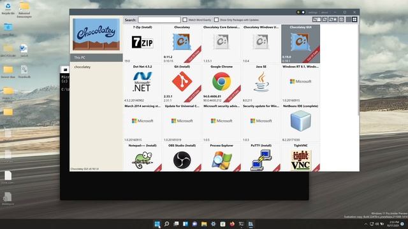
Task: Enable the Match Word Exactly checkbox
Action: tap(185, 20)
